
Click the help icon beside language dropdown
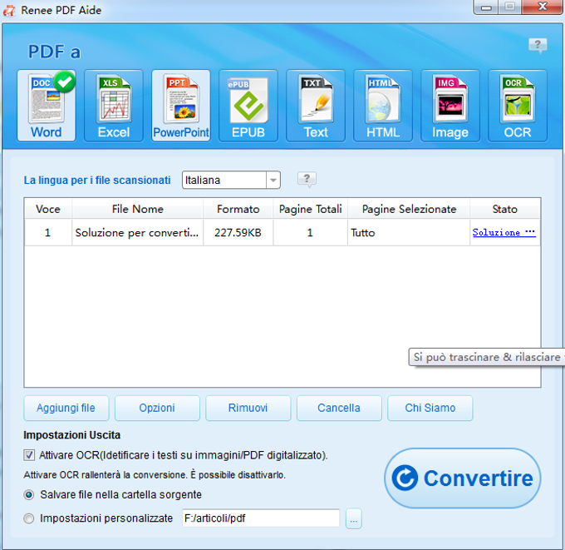click(307, 179)
